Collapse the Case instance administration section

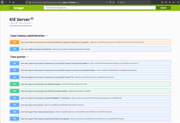(x=47, y=36)
